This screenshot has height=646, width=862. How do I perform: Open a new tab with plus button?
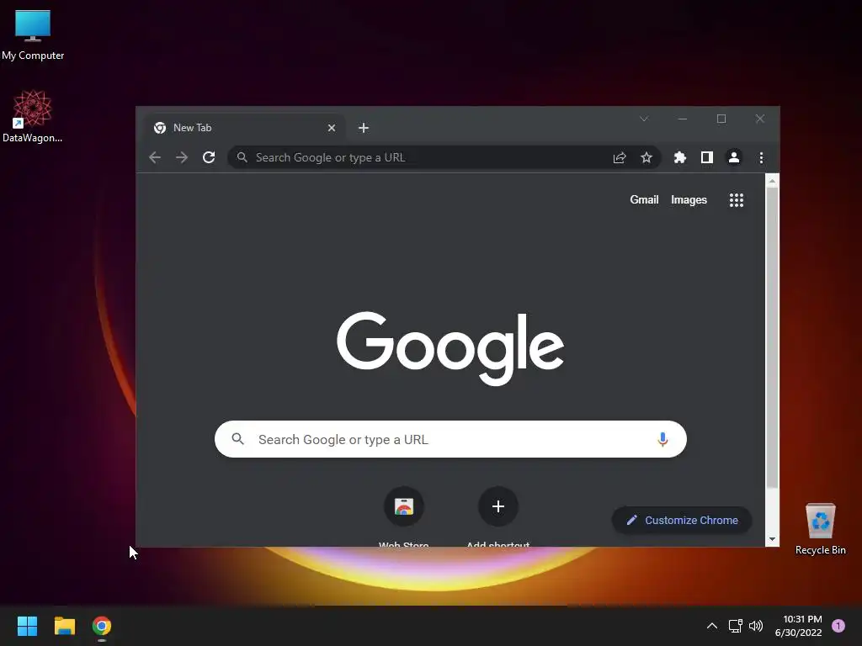[364, 128]
